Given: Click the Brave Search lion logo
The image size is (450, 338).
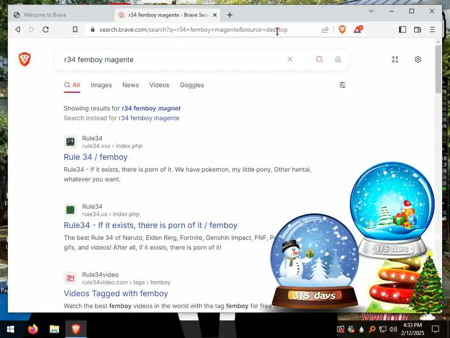Looking at the screenshot, I should [x=25, y=59].
